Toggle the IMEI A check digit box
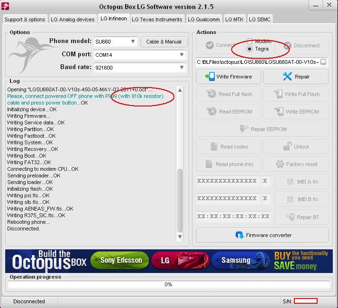Image resolution: width=338 pixels, height=308 pixels. 265,181
